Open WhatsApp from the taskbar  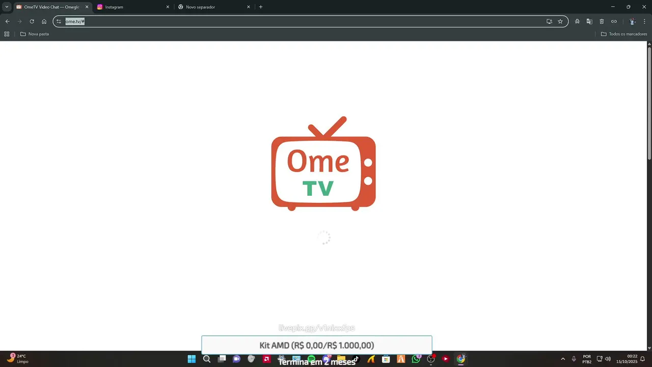tap(416, 359)
